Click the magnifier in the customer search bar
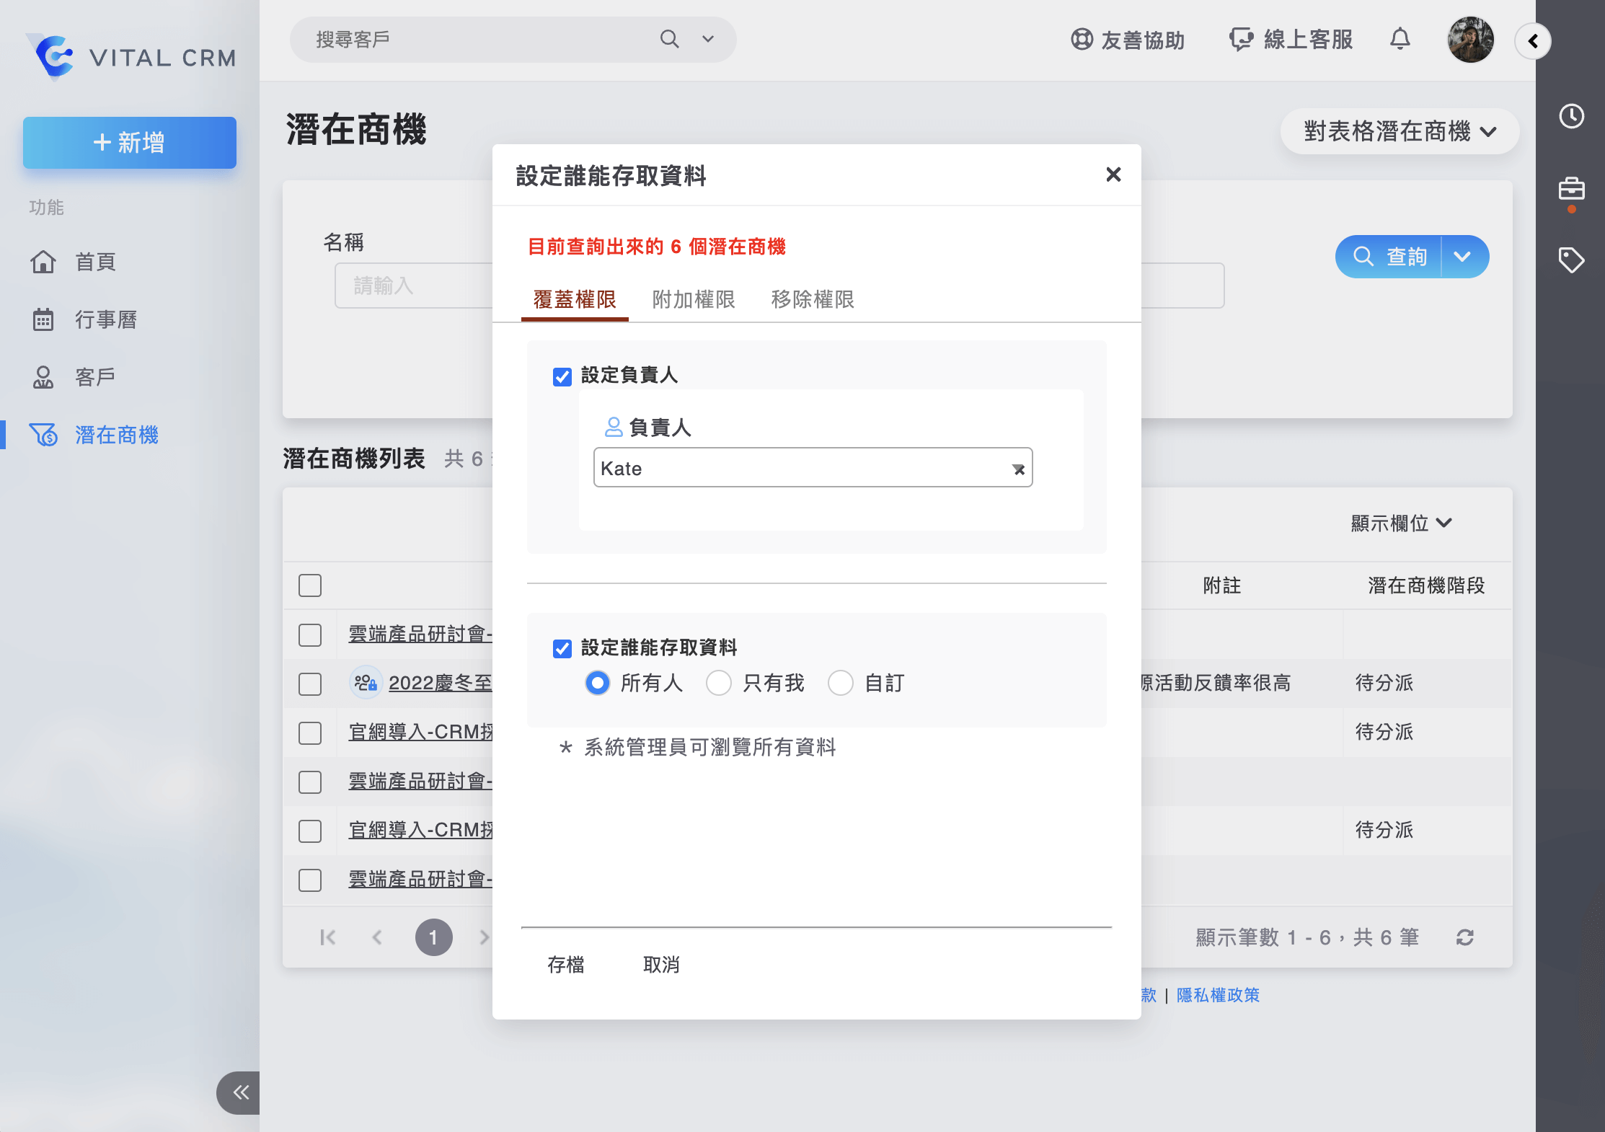Screen dimensions: 1605x1132 click(669, 40)
